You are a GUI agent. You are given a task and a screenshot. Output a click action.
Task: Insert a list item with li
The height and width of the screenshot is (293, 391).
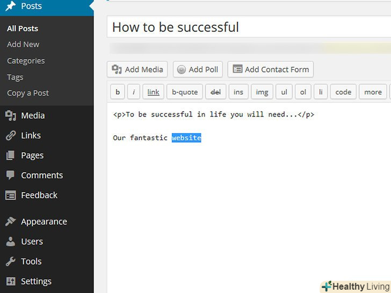coord(321,92)
